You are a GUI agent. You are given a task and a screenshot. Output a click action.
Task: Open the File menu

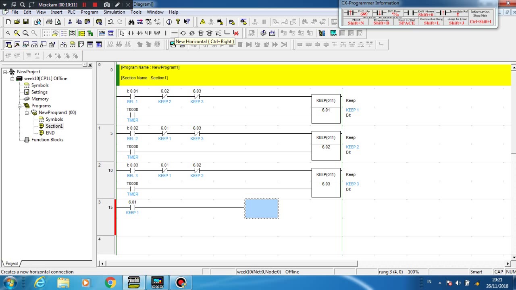coord(15,12)
